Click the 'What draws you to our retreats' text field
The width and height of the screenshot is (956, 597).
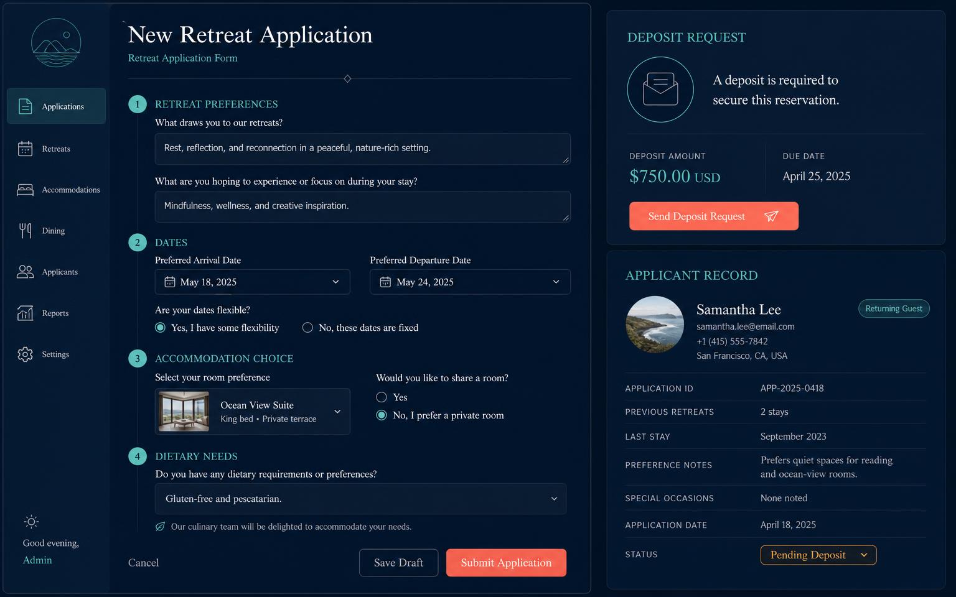(362, 149)
